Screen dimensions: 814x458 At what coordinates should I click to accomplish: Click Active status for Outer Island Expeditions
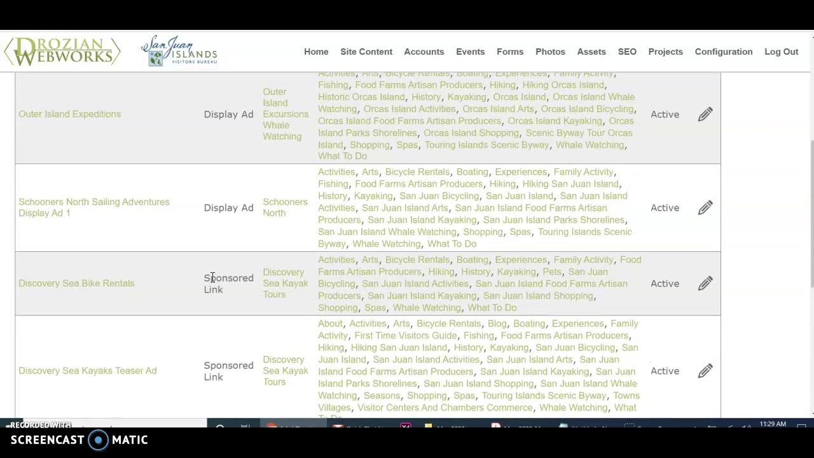pos(665,114)
